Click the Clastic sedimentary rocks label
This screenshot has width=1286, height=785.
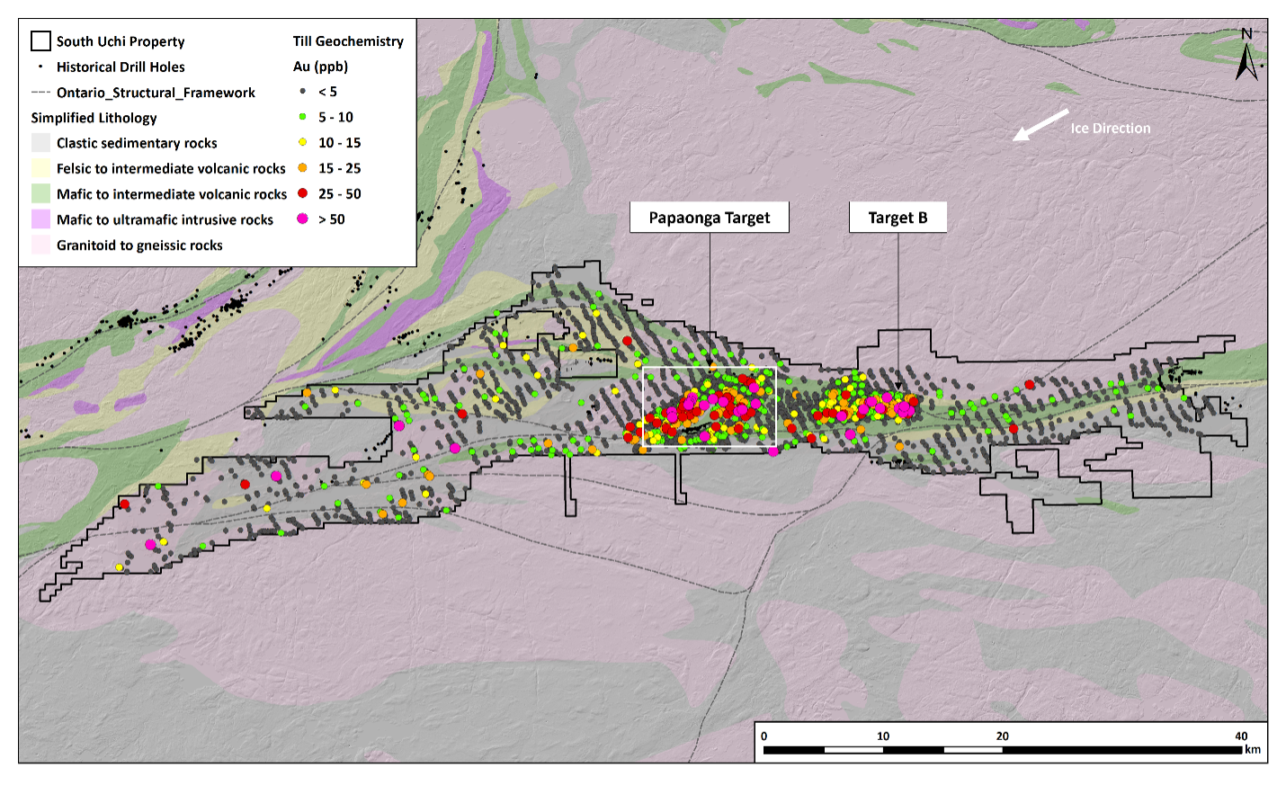click(137, 143)
